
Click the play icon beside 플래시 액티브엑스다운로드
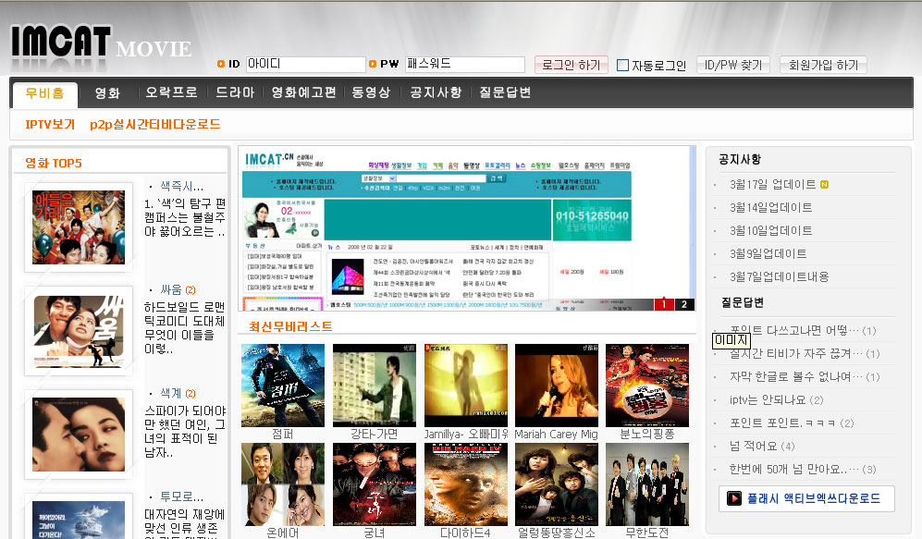734,498
